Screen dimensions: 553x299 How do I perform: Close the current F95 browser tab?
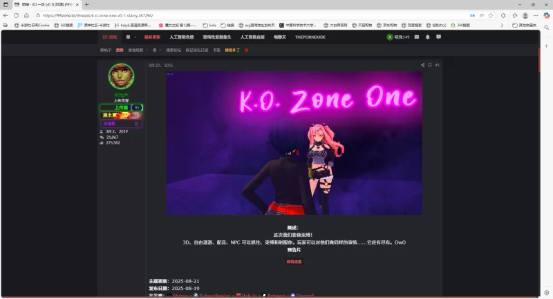(77, 5)
